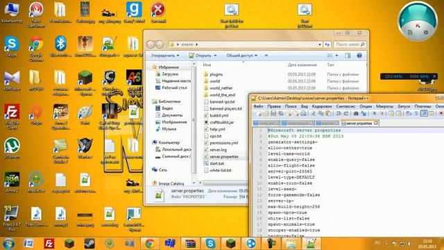Image resolution: width=444 pixels, height=250 pixels.
Task: Select the craftbukkit.jar file in Explorer
Action: tap(219, 122)
